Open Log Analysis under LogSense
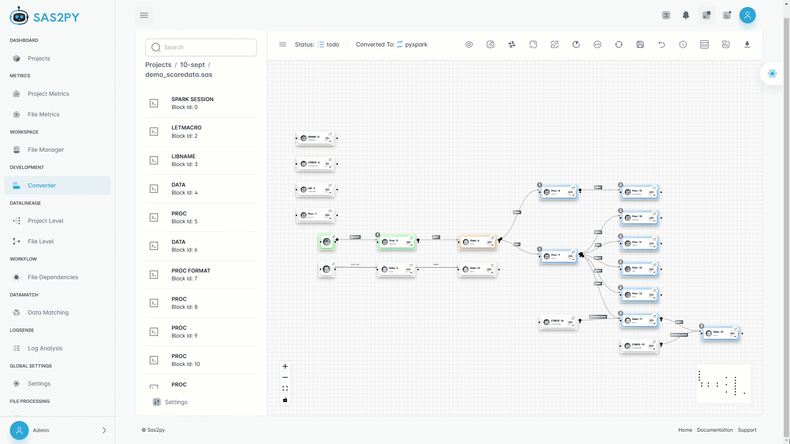Screen dimensions: 790x444 tap(45, 348)
